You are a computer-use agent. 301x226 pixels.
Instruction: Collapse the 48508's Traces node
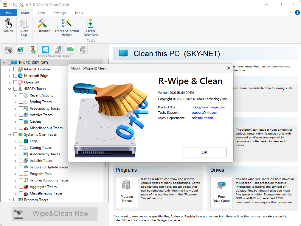[x=10, y=89]
